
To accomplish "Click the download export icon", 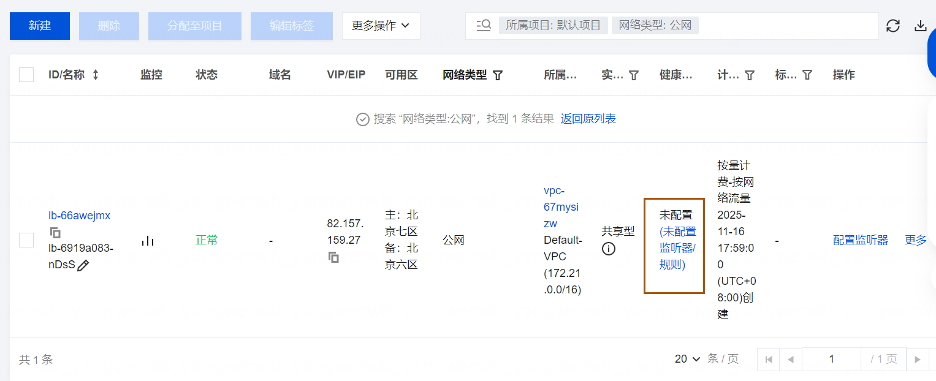I will tap(920, 26).
